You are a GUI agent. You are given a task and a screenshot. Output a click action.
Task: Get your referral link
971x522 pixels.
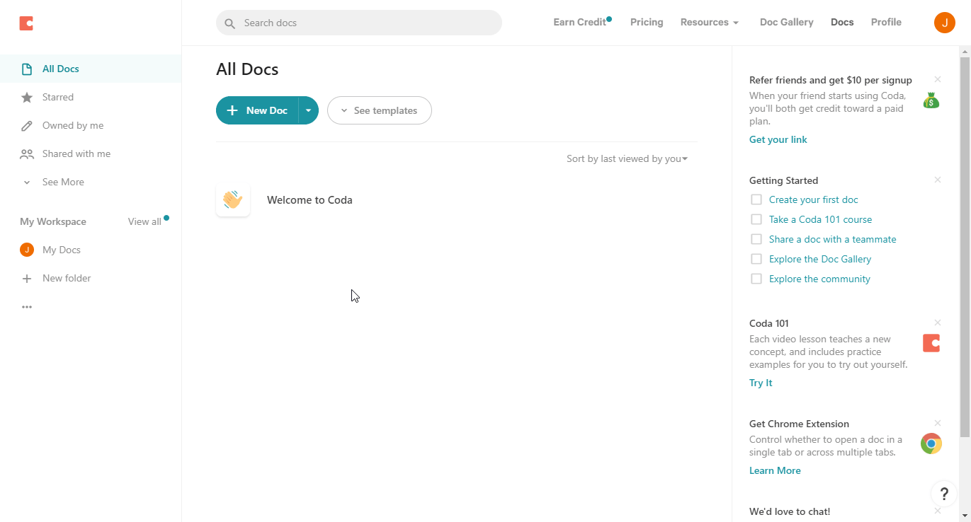click(778, 139)
